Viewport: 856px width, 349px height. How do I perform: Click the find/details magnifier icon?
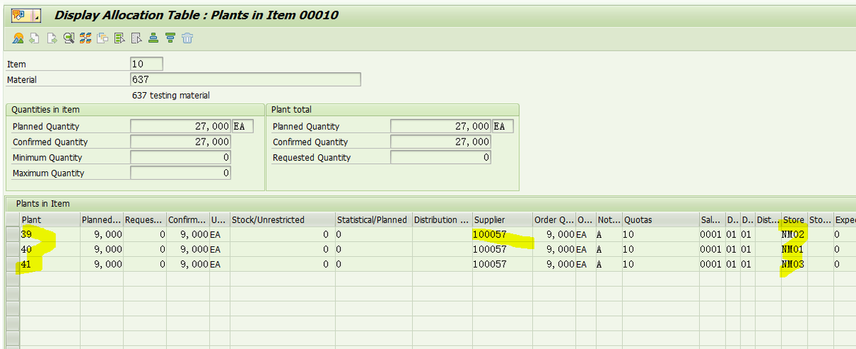tap(68, 38)
